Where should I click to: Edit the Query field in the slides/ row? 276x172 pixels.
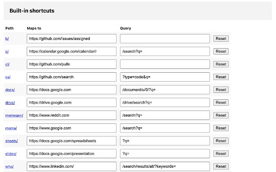pyautogui.click(x=165, y=154)
